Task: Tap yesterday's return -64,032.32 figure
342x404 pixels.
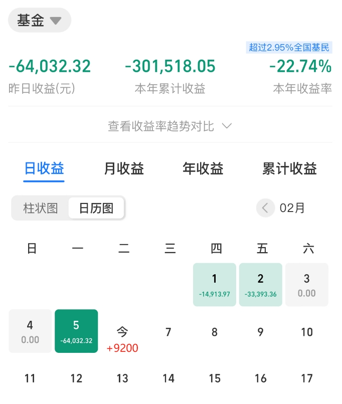Action: coord(50,66)
